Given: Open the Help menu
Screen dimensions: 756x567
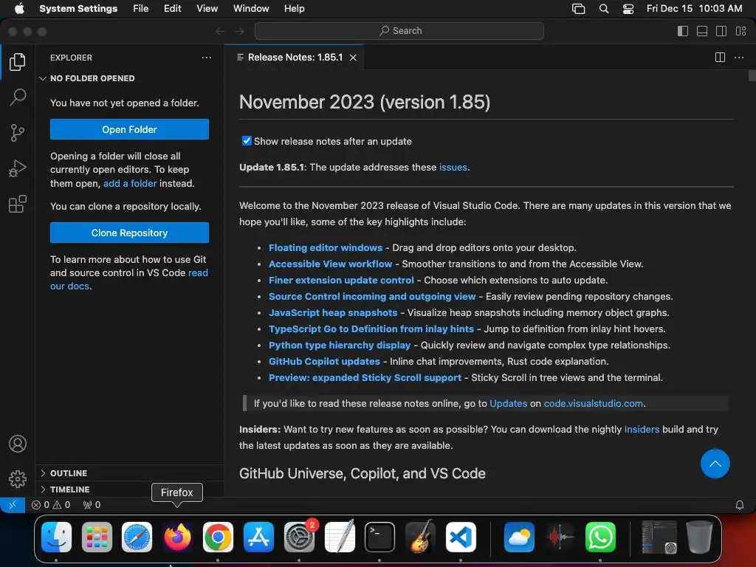Looking at the screenshot, I should [294, 9].
